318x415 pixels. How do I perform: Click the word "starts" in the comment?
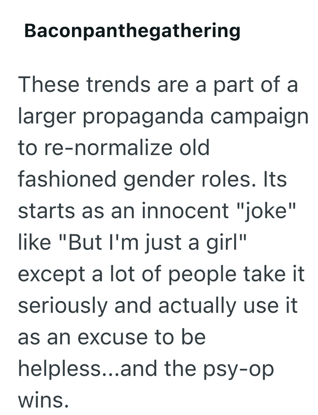point(47,211)
